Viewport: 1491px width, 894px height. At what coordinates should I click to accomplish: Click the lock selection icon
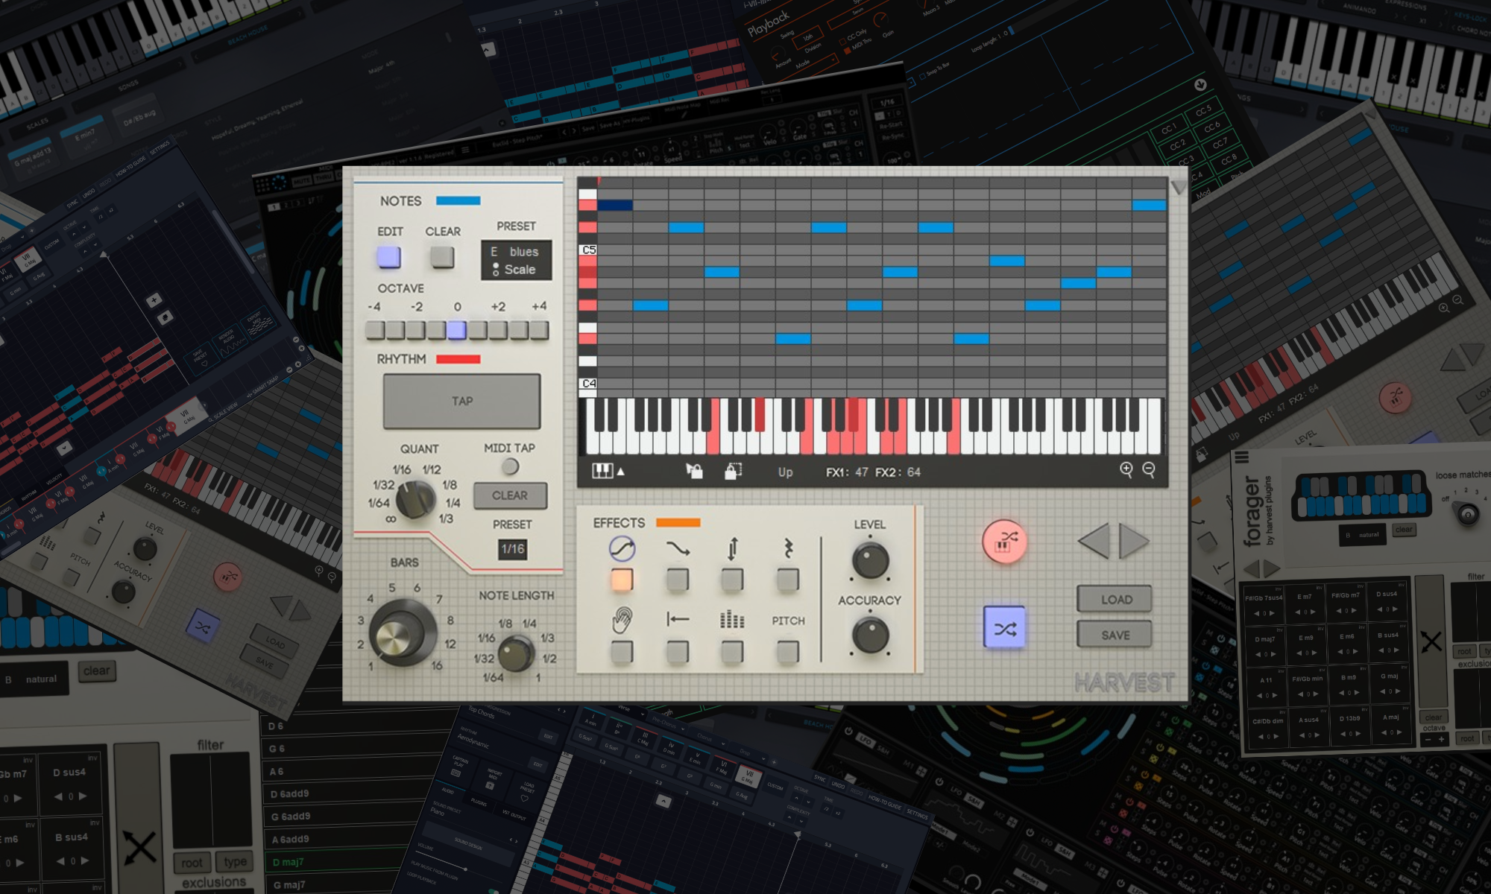(x=733, y=471)
